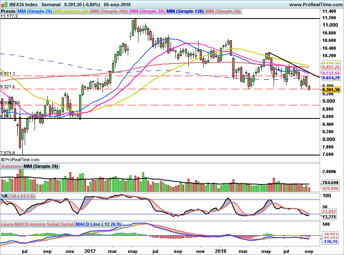
Task: Click the © ProRealTime.com copyright text
Action: click(x=20, y=160)
